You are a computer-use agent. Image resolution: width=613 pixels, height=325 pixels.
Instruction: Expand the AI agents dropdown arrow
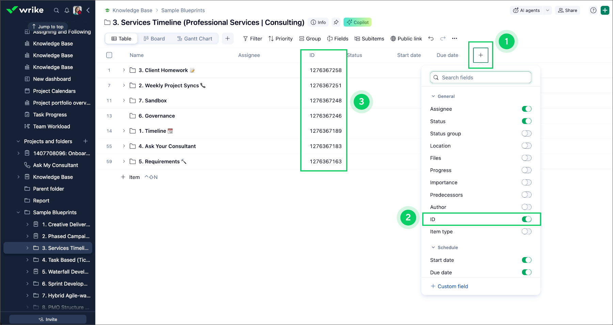548,10
